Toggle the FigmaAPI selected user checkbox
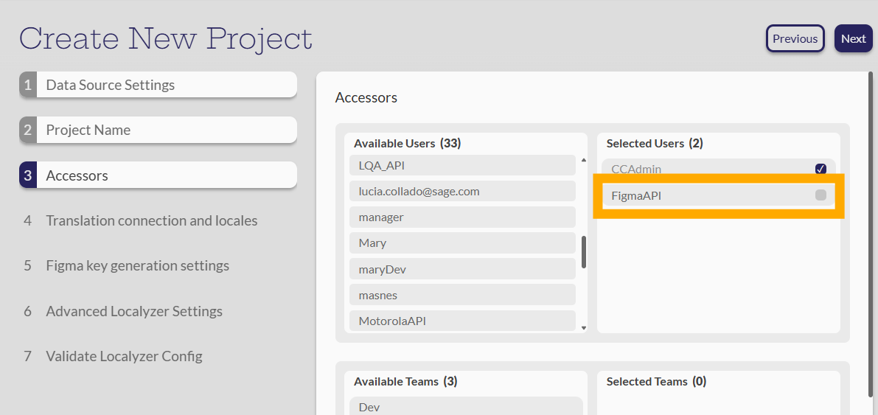 click(820, 195)
